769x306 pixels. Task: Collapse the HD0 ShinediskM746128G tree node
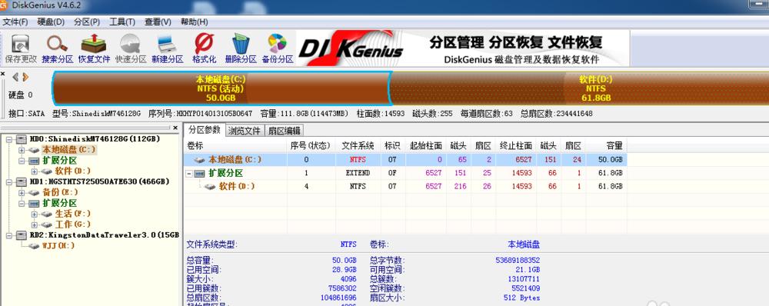click(8, 139)
